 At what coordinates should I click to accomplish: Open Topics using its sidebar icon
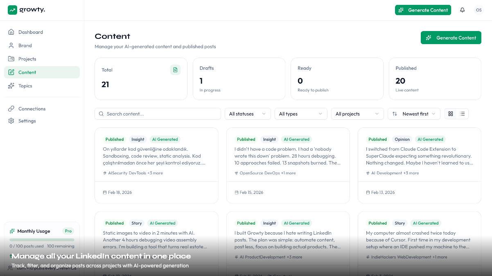11,86
